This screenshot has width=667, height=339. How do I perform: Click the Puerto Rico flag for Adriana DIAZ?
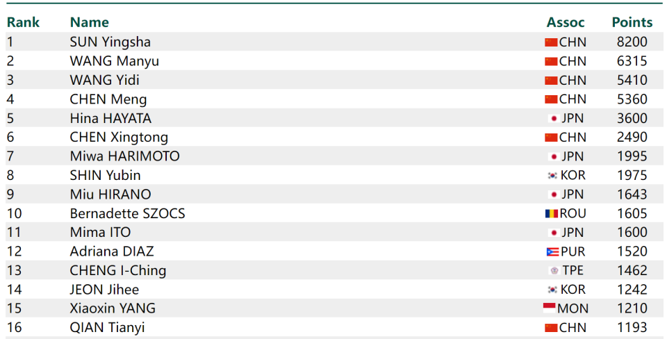[552, 251]
